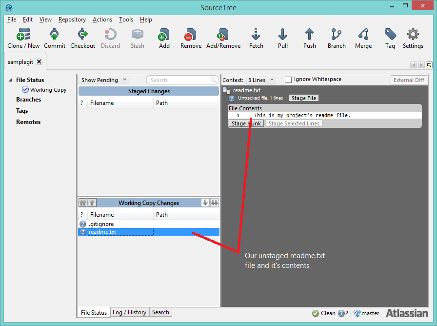Image resolution: width=437 pixels, height=326 pixels.
Task: Close the samplegit repository tab
Action: (x=40, y=61)
